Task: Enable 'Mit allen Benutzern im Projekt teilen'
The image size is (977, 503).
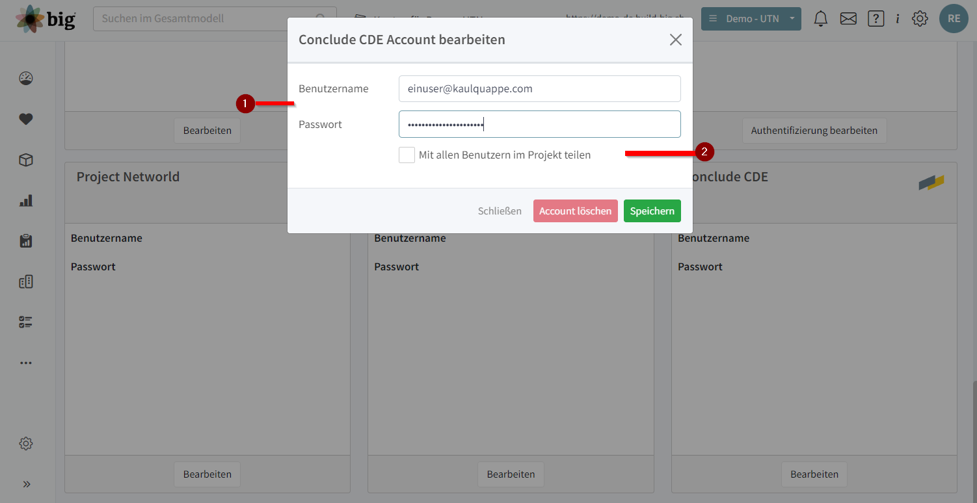Action: point(407,155)
